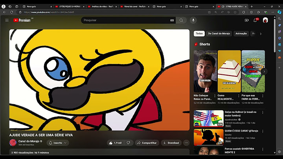The image size is (283, 159).
Task: Add a new sidebar app plus
Action: [279, 68]
